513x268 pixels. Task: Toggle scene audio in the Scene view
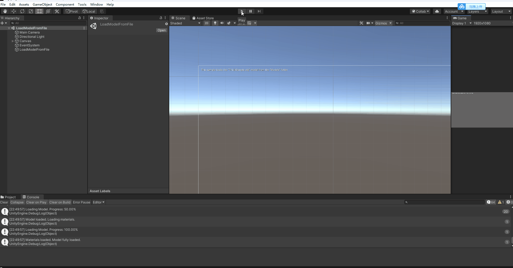[x=222, y=23]
